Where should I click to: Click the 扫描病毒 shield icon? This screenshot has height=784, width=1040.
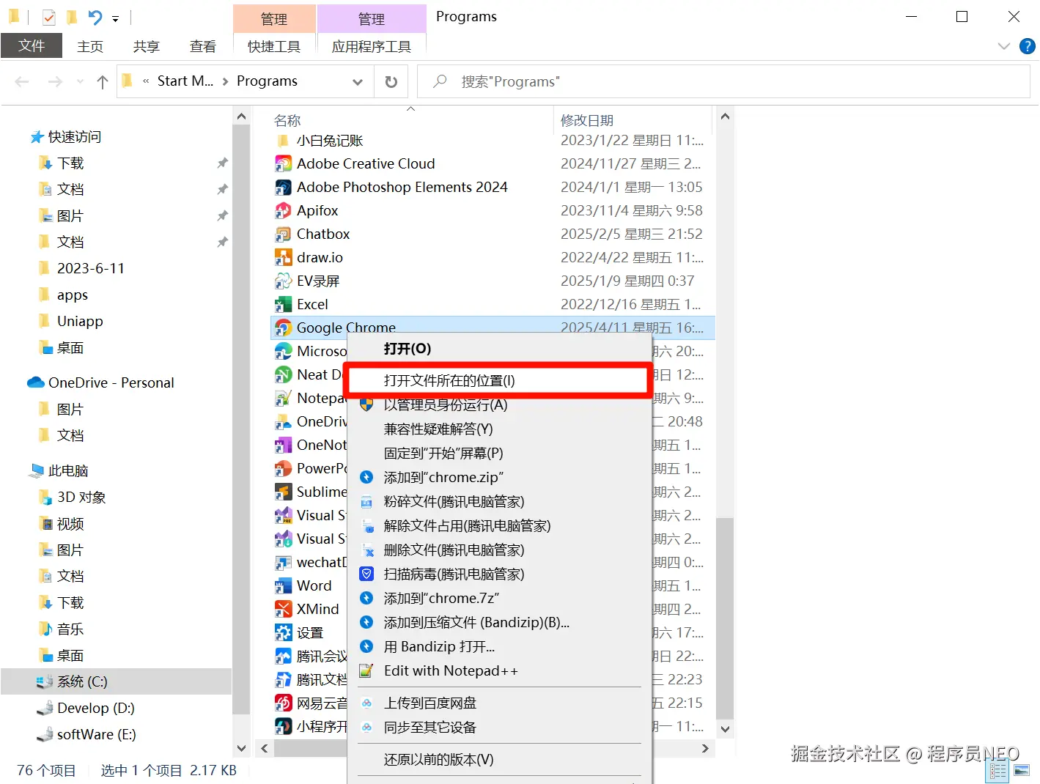(x=366, y=574)
